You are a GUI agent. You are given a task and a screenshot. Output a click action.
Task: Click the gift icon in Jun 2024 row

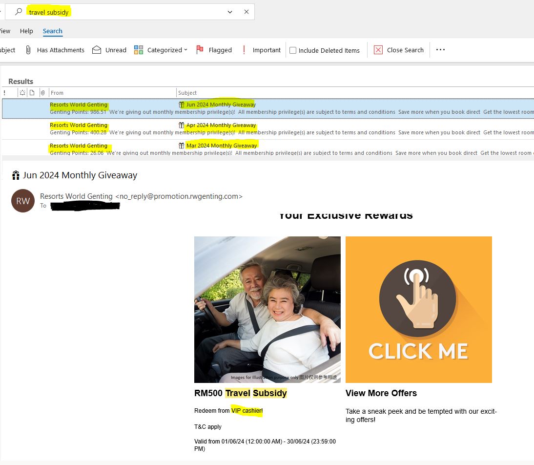click(x=182, y=105)
